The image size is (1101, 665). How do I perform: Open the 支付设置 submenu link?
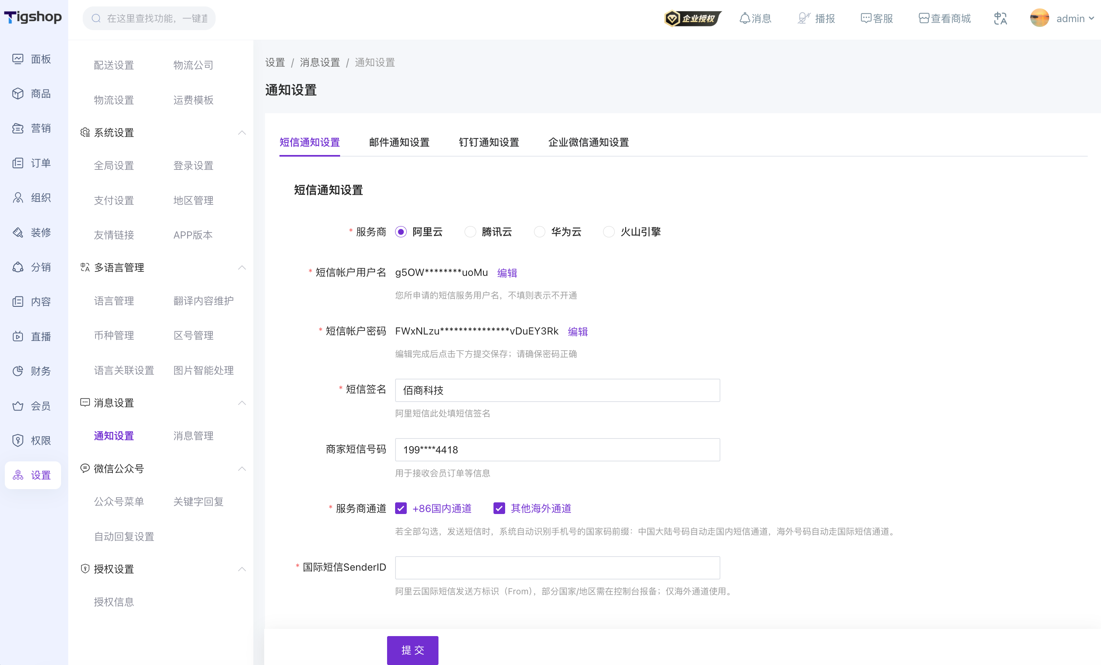pyautogui.click(x=114, y=200)
